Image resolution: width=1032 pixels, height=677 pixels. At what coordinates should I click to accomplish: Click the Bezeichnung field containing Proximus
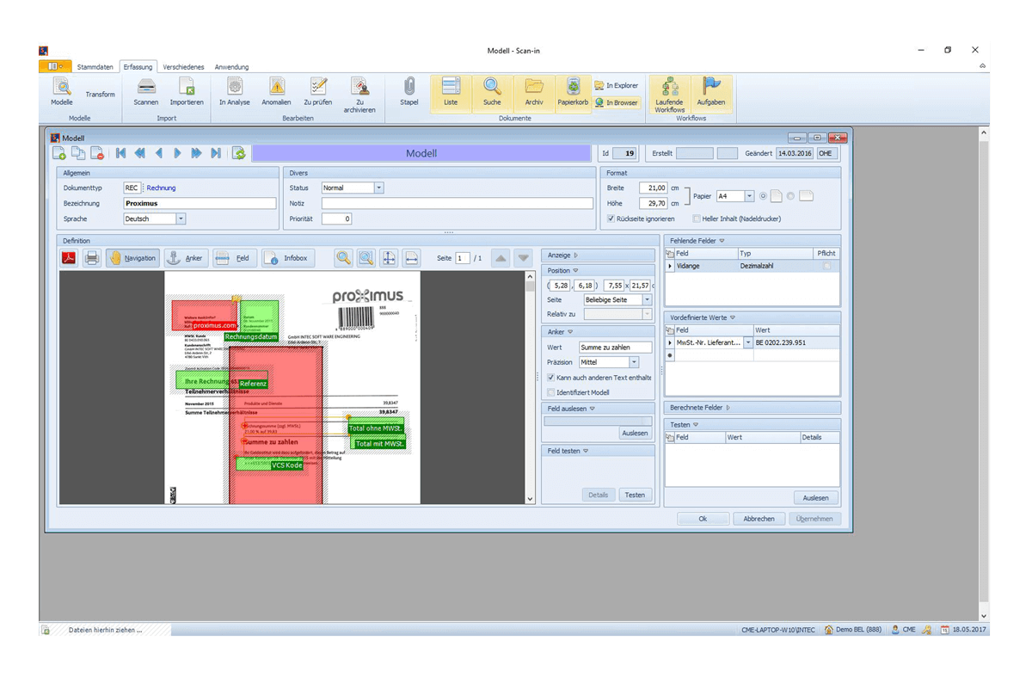point(200,204)
